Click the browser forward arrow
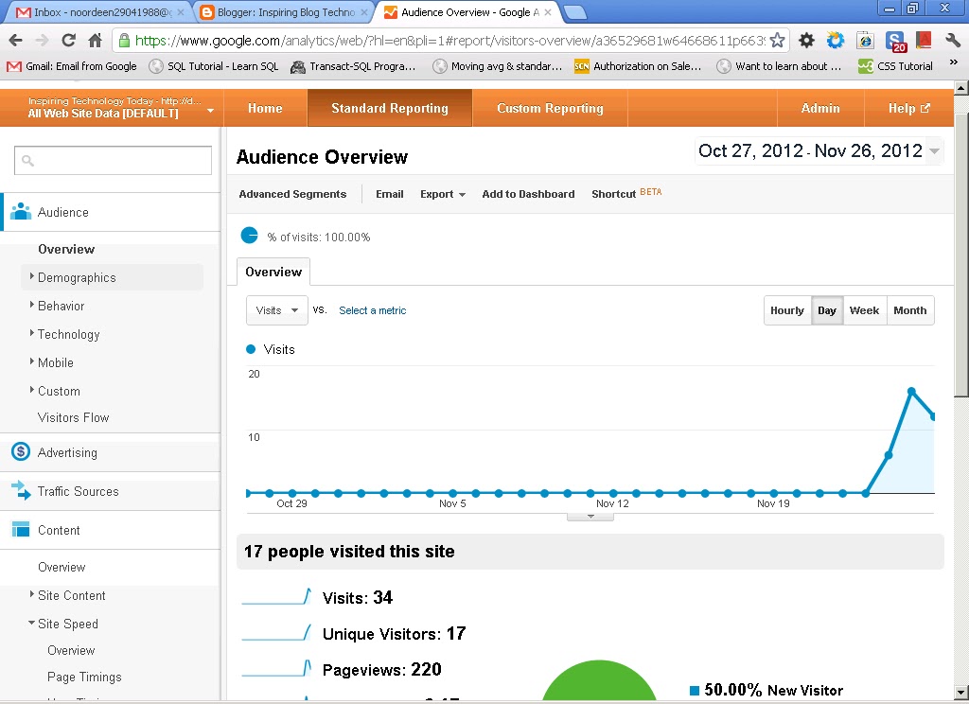The image size is (969, 704). pyautogui.click(x=42, y=41)
